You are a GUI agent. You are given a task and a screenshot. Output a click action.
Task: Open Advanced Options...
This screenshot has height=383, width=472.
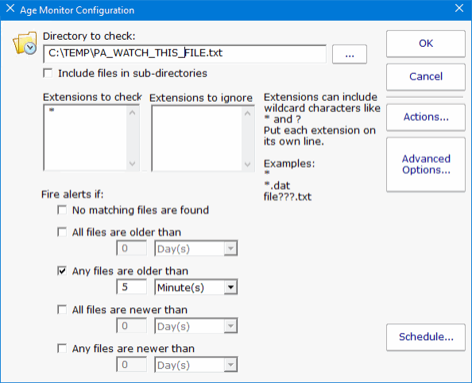[x=426, y=164]
